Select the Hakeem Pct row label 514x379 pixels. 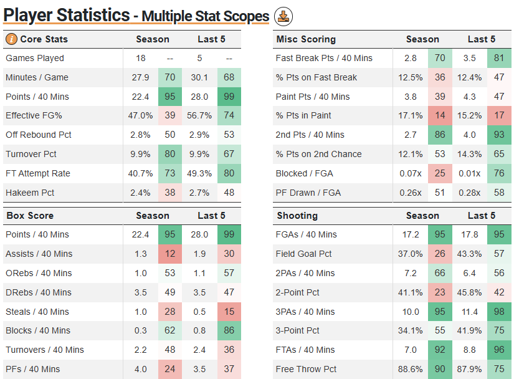[31, 193]
